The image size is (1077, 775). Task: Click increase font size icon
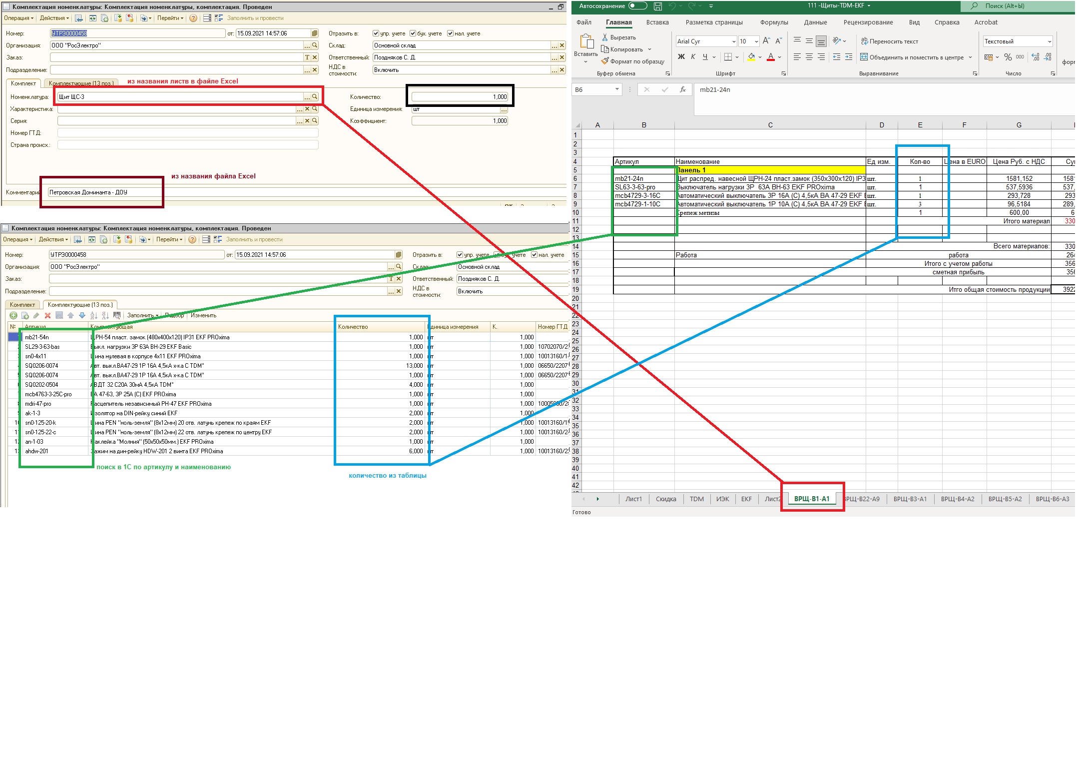(x=766, y=41)
